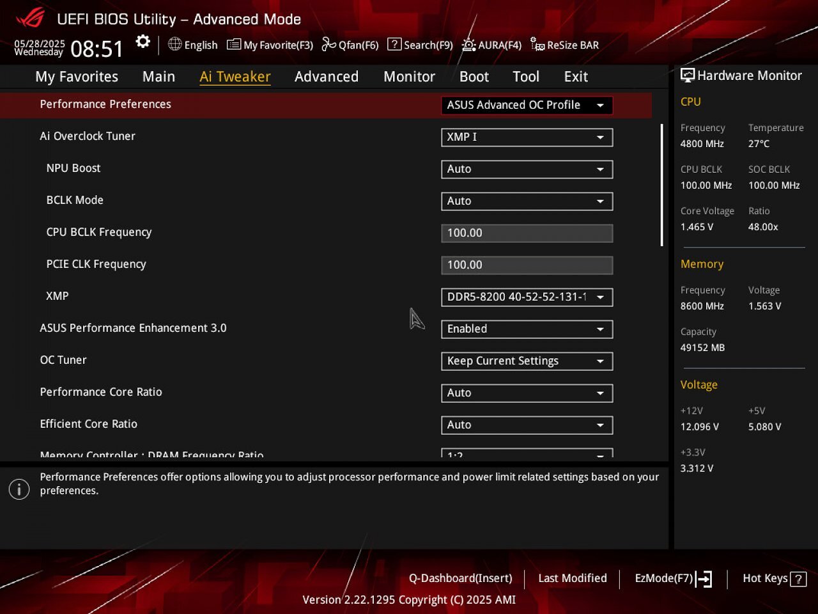Image resolution: width=818 pixels, height=614 pixels.
Task: Open Qfan(F6) fan control icon
Action: (x=328, y=44)
